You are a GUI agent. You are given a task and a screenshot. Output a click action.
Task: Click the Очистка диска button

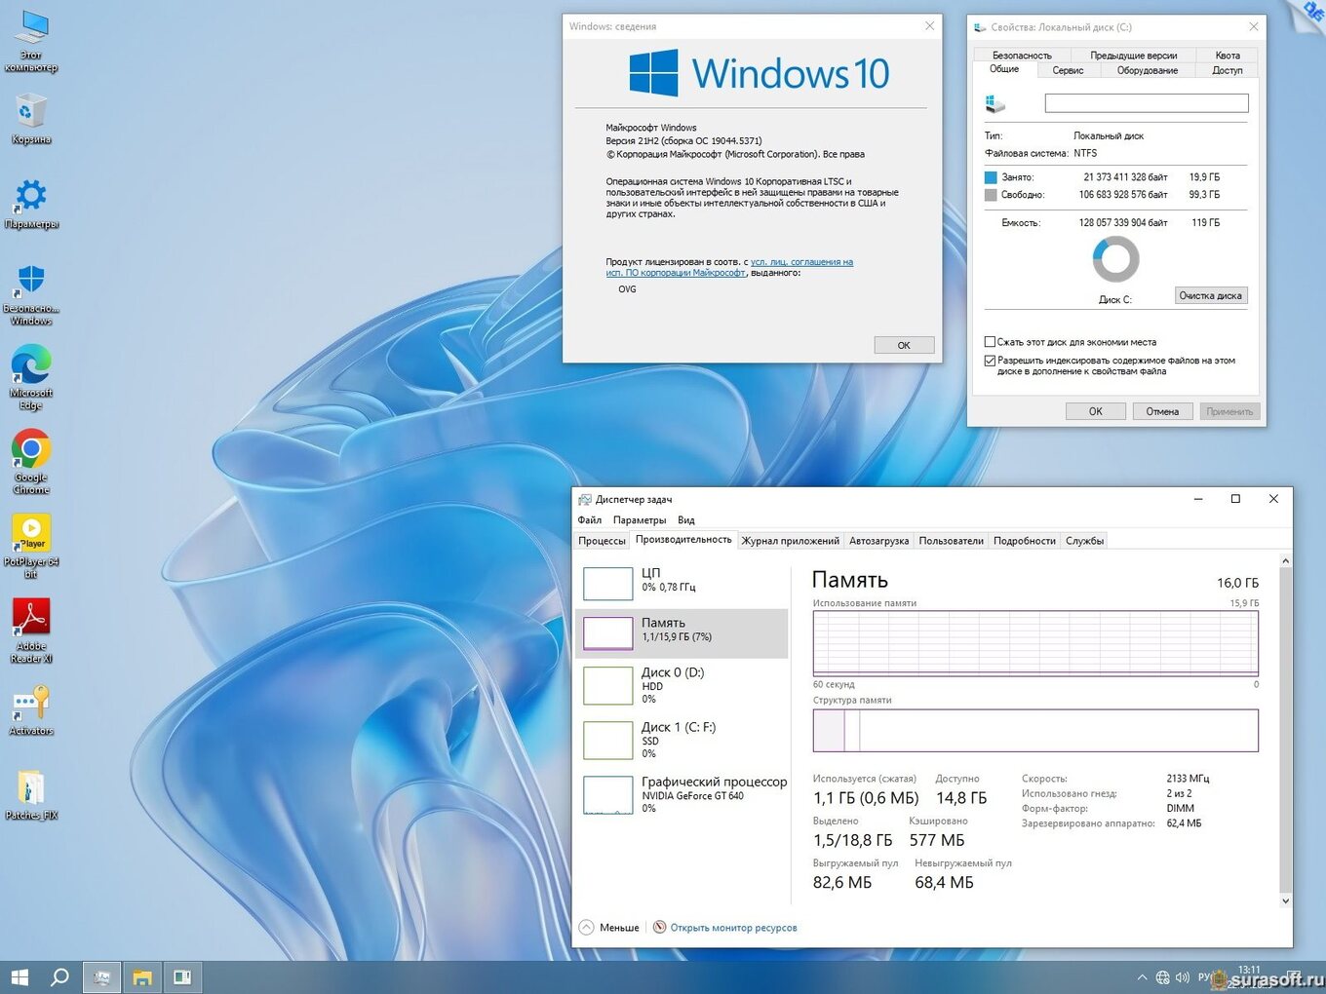click(1210, 295)
